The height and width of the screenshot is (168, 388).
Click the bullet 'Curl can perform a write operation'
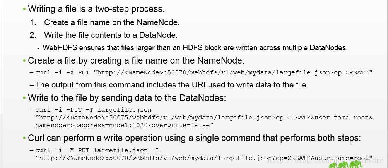click(194, 138)
